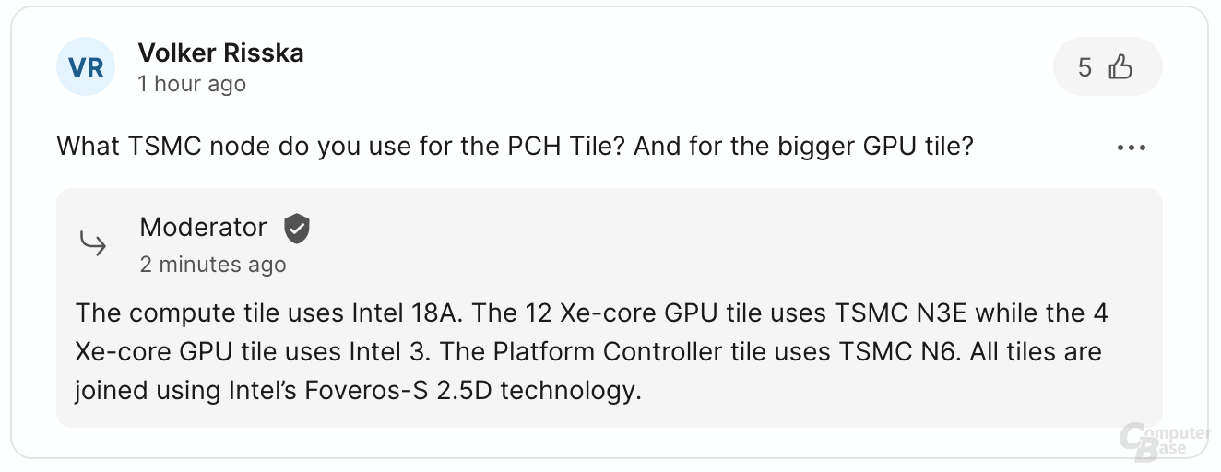Screen dimensions: 1221x472
Task: Click the thumbs-up like icon
Action: tap(1120, 67)
